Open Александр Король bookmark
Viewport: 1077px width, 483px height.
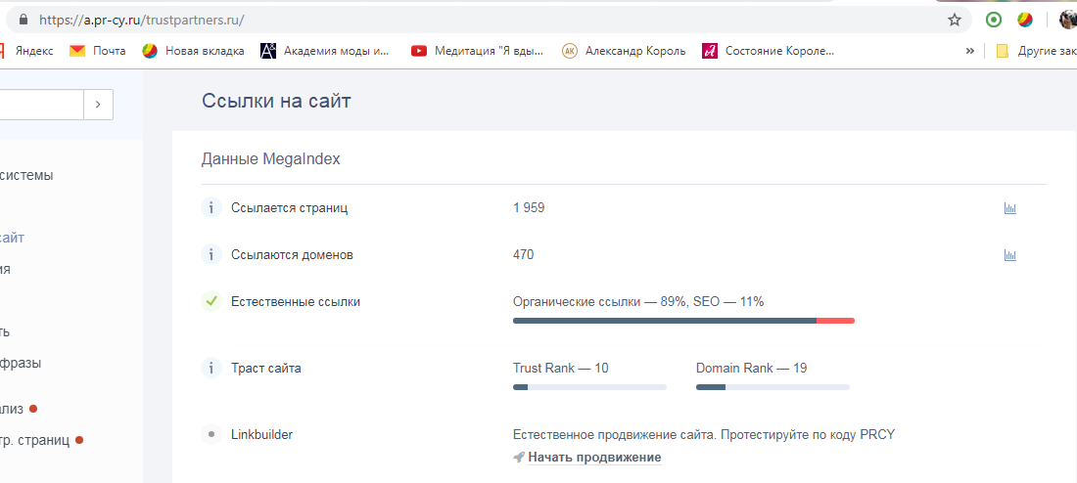click(x=624, y=51)
